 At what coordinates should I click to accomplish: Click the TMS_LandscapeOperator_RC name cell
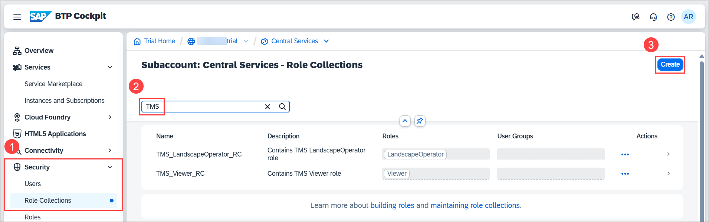[x=199, y=154]
